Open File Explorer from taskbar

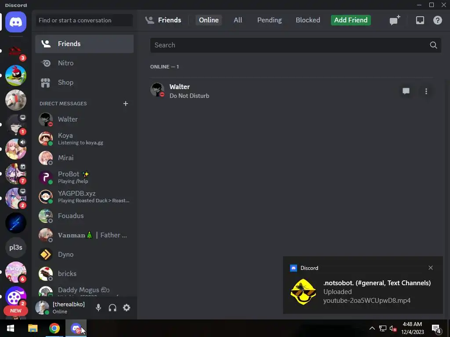(33, 328)
